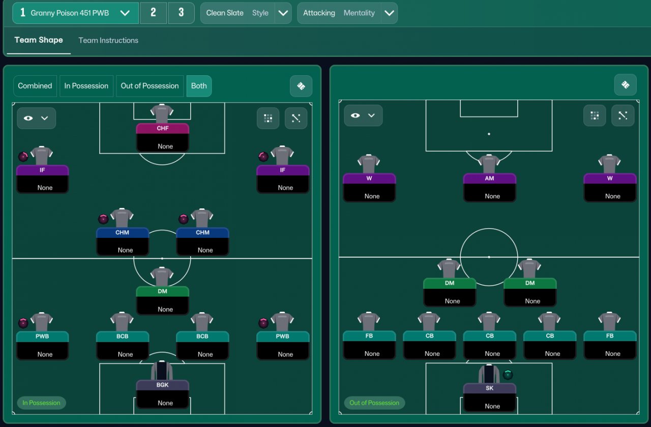
Task: Select the right out-of-possession DM card
Action: pyautogui.click(x=530, y=292)
